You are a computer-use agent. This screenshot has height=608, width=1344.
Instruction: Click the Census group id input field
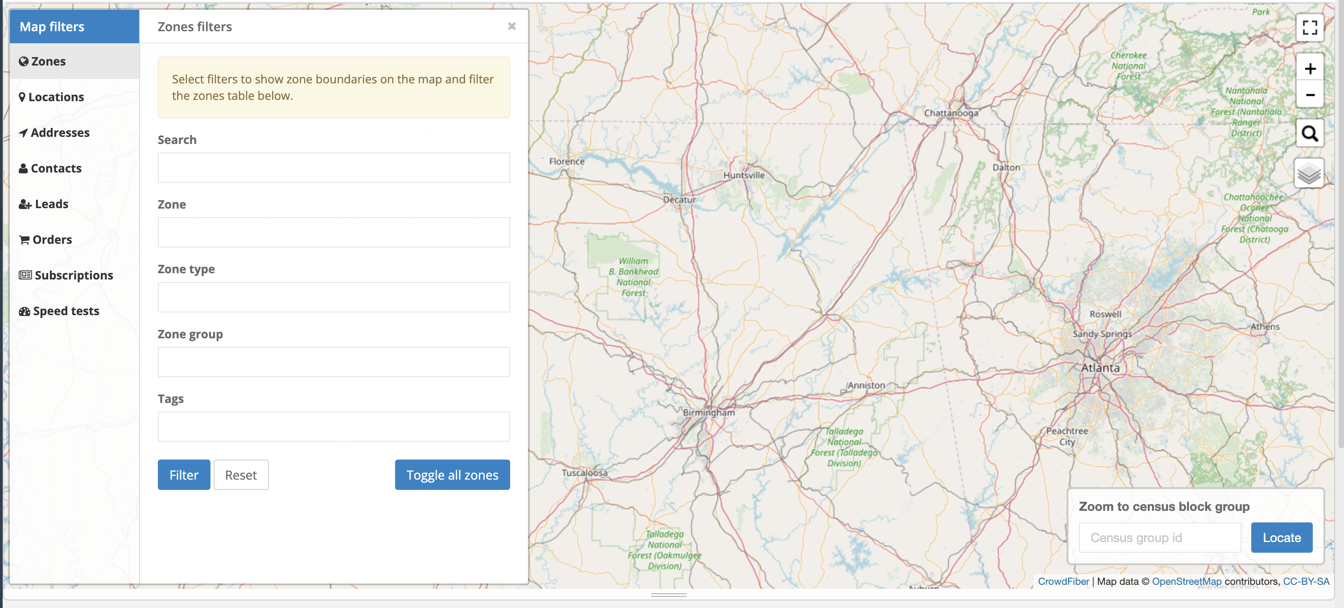[x=1159, y=538]
